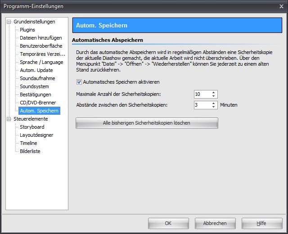This screenshot has width=288, height=234.
Task: Click the Maximale Anzahl input field
Action: point(202,94)
